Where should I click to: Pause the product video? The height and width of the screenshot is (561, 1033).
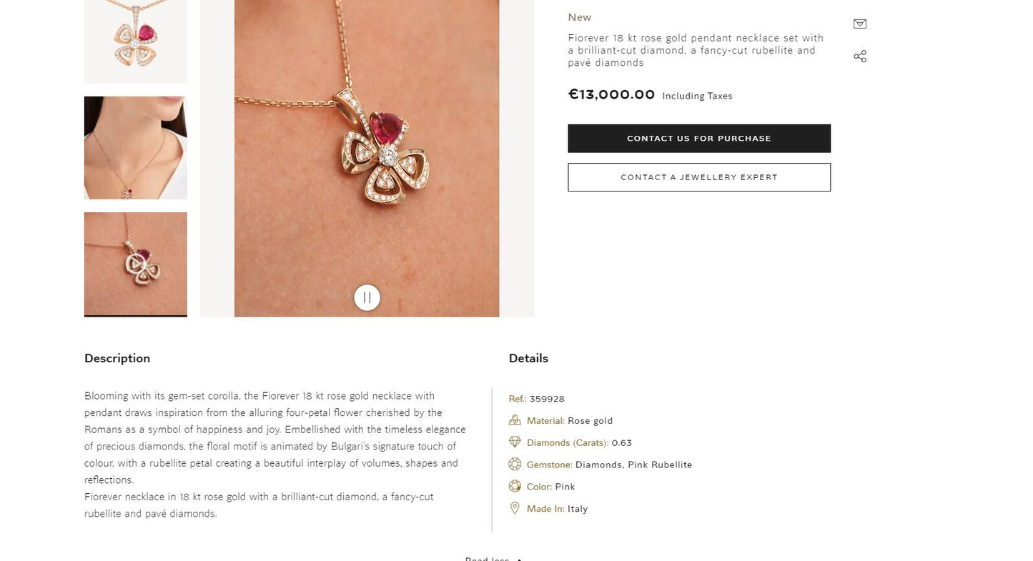click(x=367, y=297)
